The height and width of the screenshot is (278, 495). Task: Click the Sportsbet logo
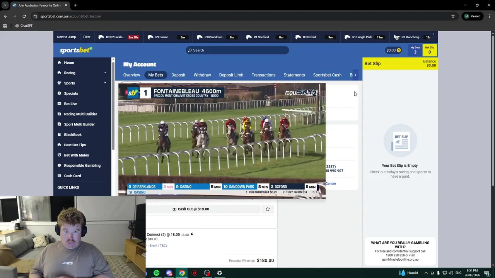76,50
